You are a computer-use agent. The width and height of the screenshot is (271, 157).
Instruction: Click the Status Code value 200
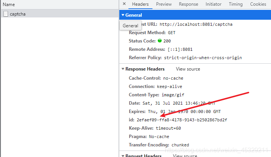(167, 41)
